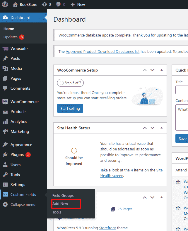Open the comments bubble icon in admin bar
Image resolution: width=188 pixels, height=231 pixels.
(58, 5)
